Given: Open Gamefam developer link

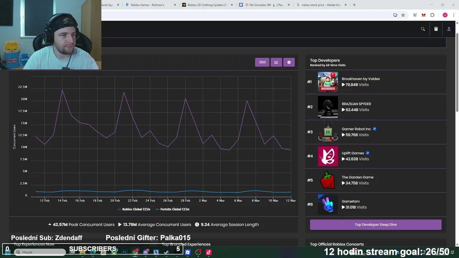Looking at the screenshot, I should pyautogui.click(x=351, y=201).
